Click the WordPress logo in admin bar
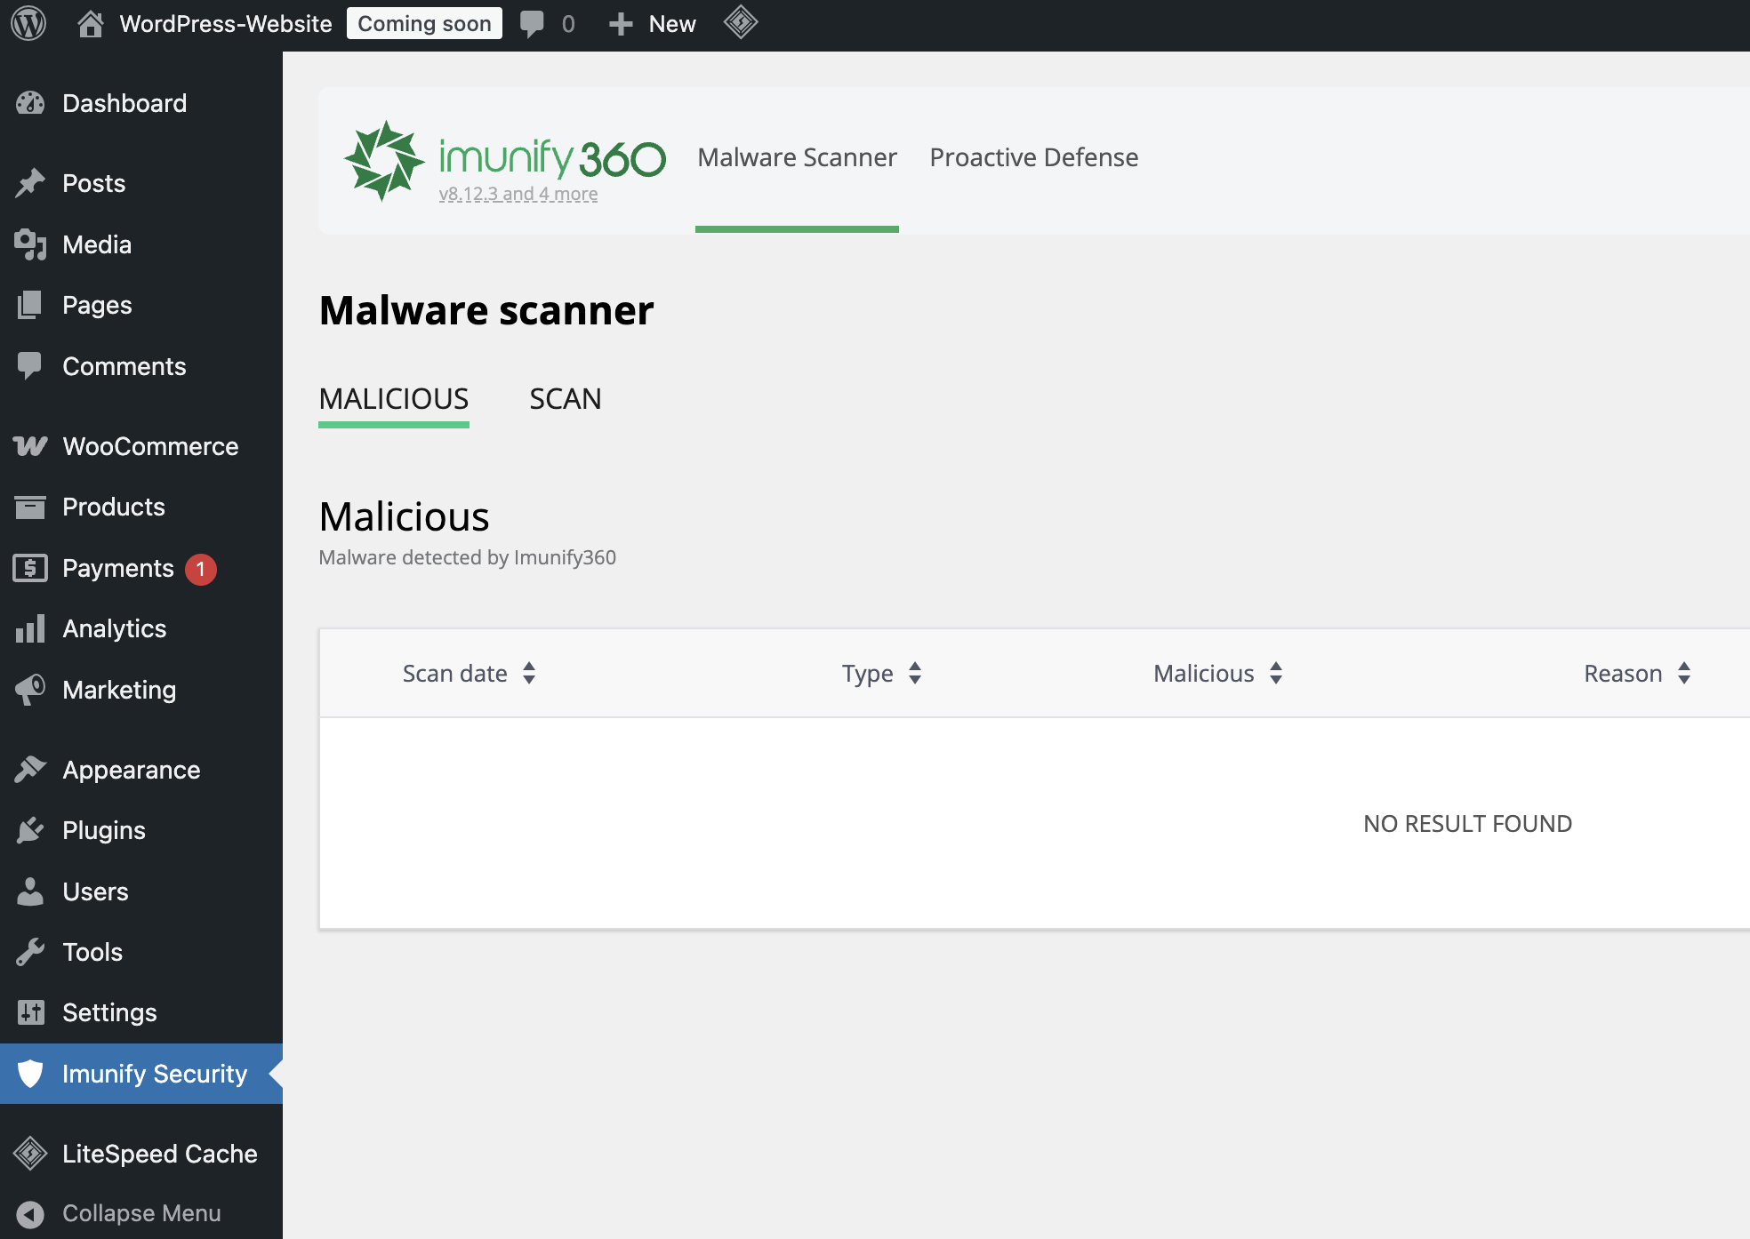The height and width of the screenshot is (1239, 1750). coord(28,24)
